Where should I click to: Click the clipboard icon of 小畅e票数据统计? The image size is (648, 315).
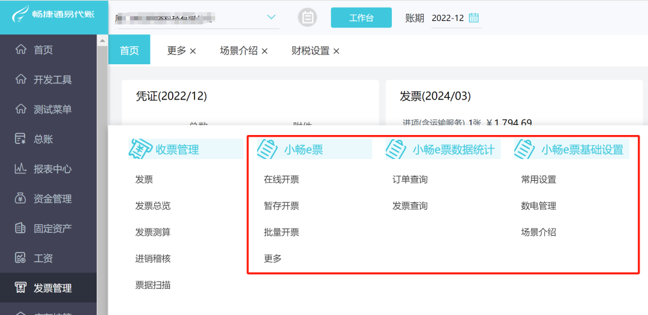(397, 149)
